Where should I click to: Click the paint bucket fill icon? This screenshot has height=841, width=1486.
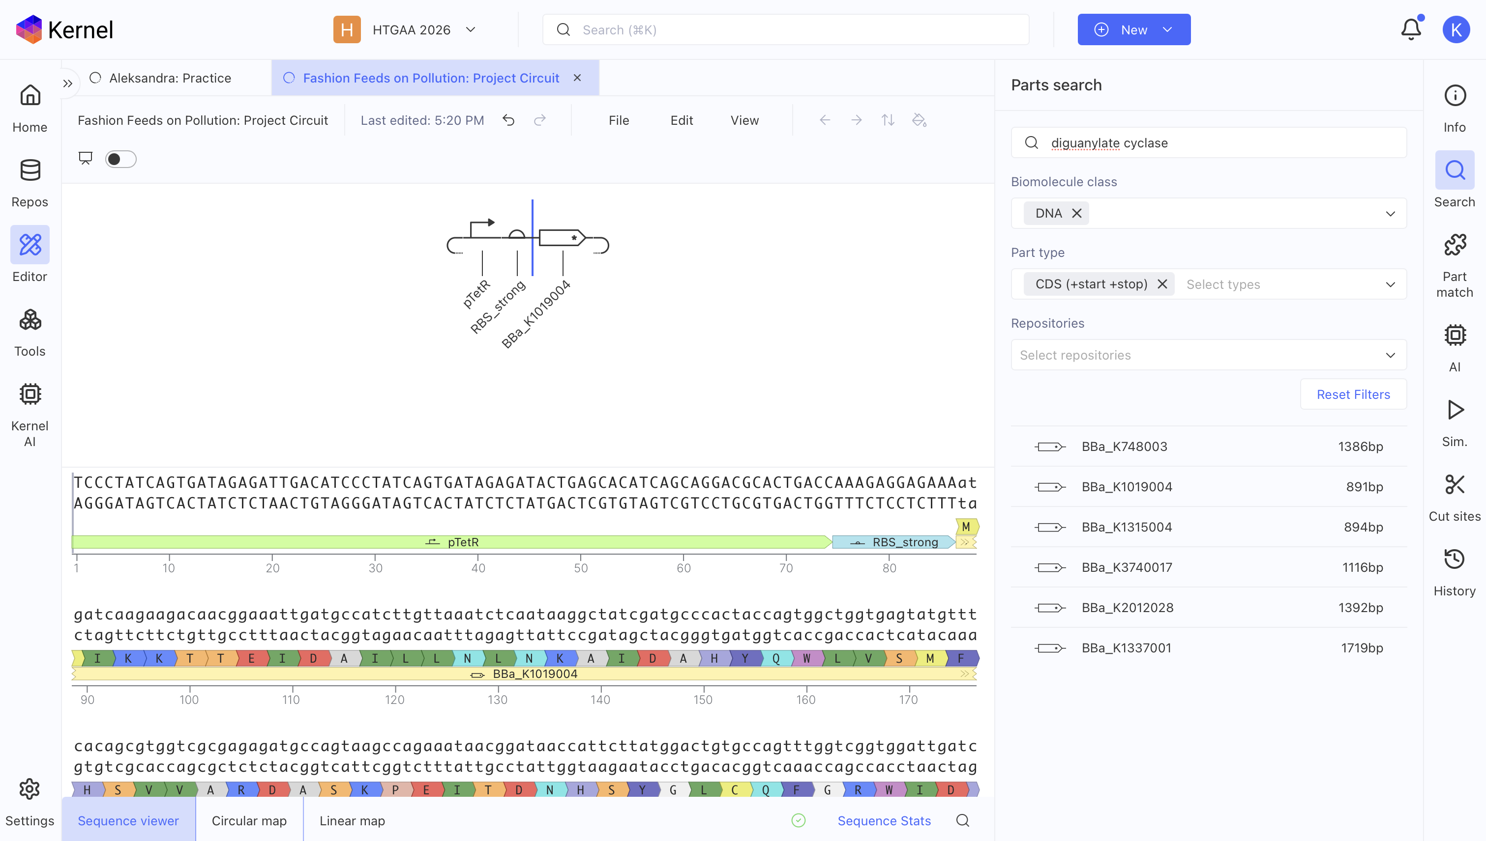(919, 120)
